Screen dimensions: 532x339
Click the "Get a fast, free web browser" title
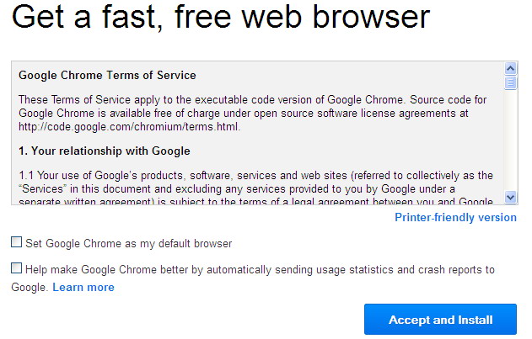(221, 16)
